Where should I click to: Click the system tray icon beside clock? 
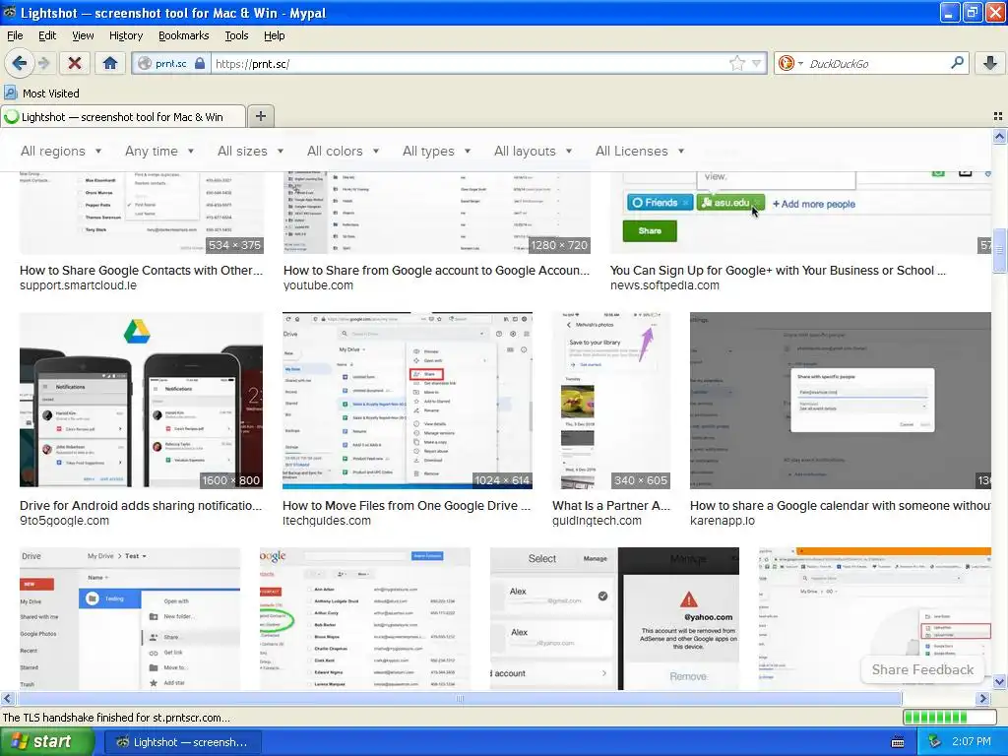[935, 741]
